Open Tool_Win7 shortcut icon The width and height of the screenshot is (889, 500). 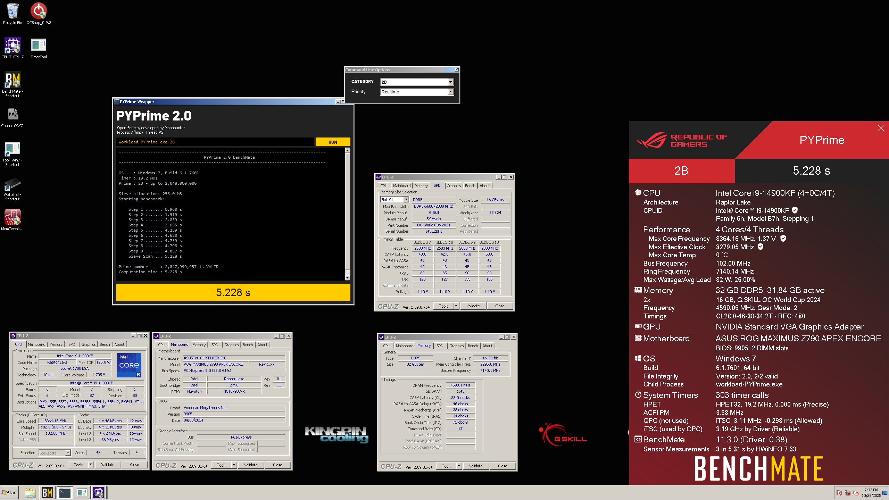click(x=13, y=153)
